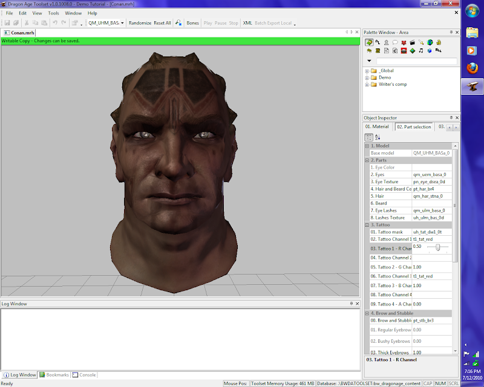The height and width of the screenshot is (387, 484).
Task: Click the Firefox icon in taskbar
Action: tap(471, 68)
